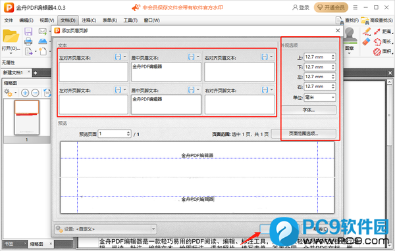This screenshot has width=395, height=251.
Task: Open the Document (文档) menu
Action: (x=68, y=20)
